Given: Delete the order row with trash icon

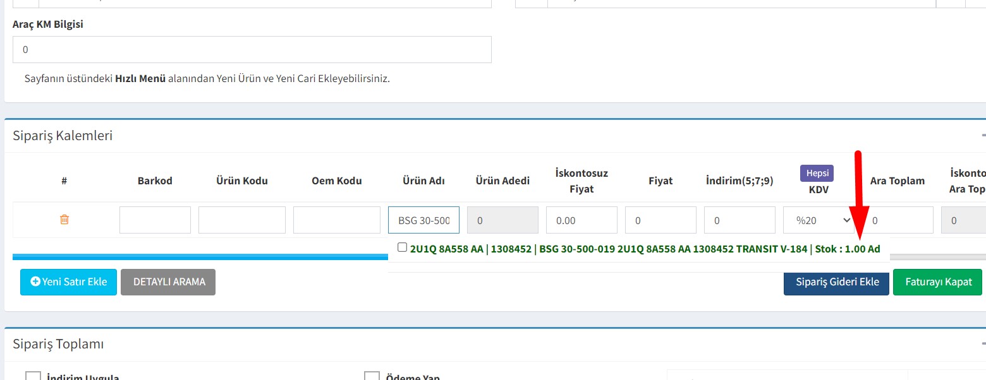Looking at the screenshot, I should 64,220.
